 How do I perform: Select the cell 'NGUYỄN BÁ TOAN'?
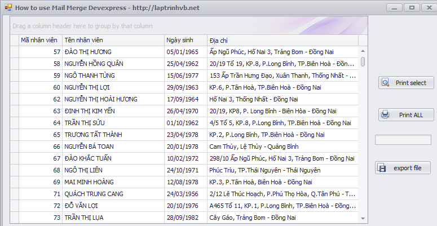pyautogui.click(x=113, y=147)
